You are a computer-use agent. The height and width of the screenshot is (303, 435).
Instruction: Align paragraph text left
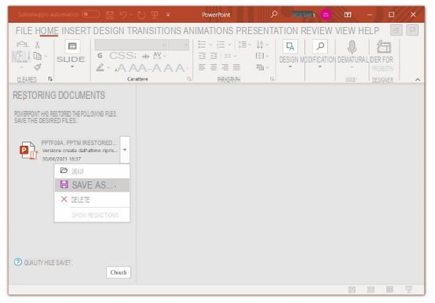pos(202,68)
